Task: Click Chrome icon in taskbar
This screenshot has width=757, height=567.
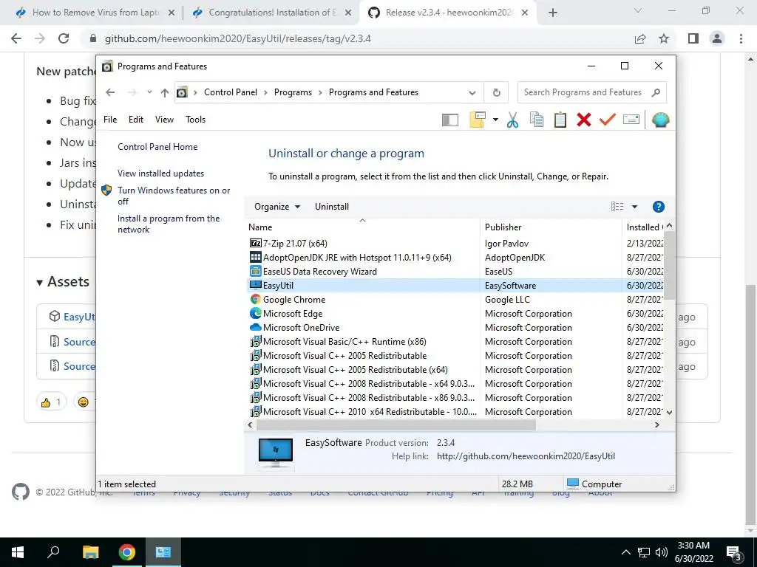Action: pyautogui.click(x=126, y=552)
